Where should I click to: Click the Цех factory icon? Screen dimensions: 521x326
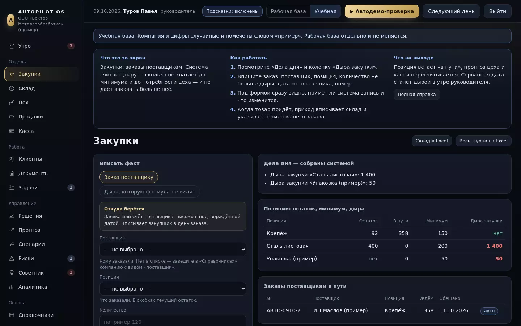point(12,103)
